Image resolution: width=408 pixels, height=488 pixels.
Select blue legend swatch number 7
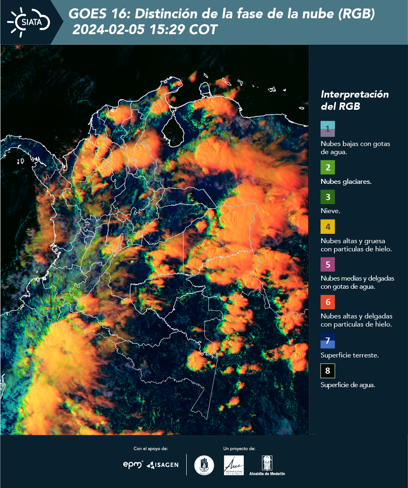point(327,340)
